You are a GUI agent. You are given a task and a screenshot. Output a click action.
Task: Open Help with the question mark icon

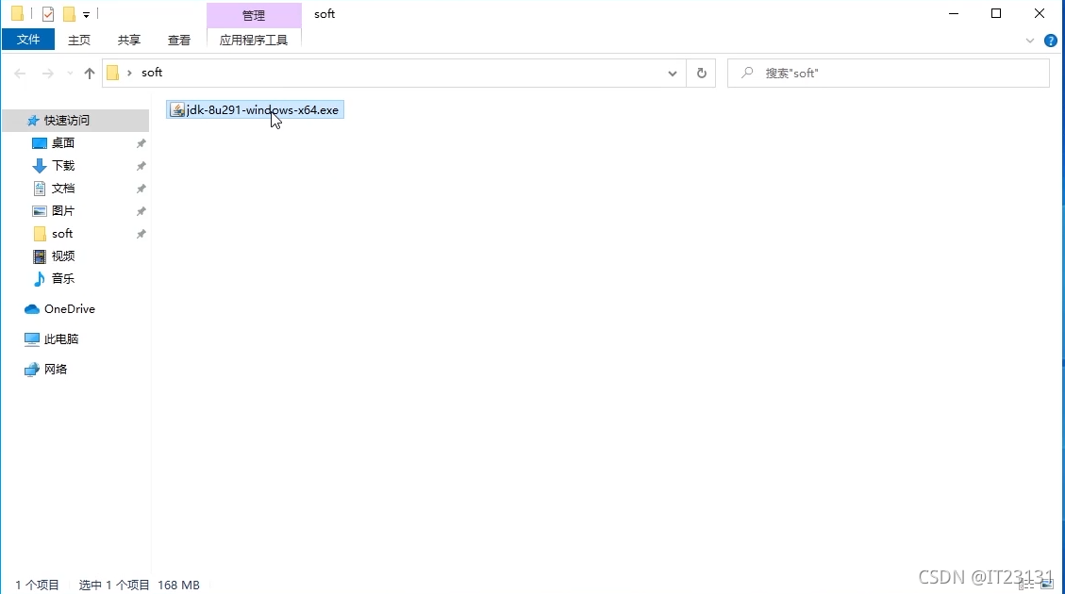[x=1051, y=41]
